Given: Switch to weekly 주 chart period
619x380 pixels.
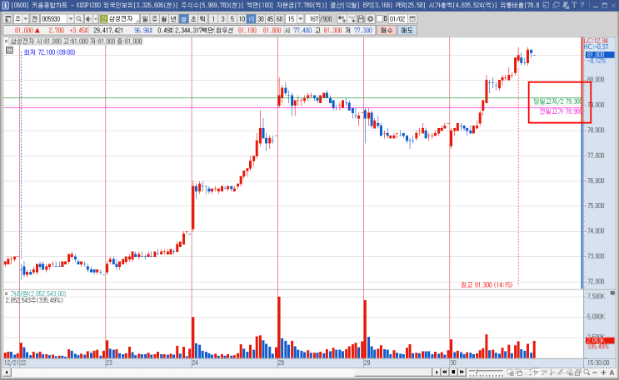Looking at the screenshot, I should 154,19.
